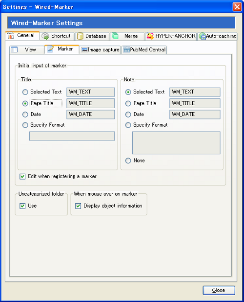The image size is (244, 302).
Task: Switch to the View sub-tab
Action: [x=27, y=50]
